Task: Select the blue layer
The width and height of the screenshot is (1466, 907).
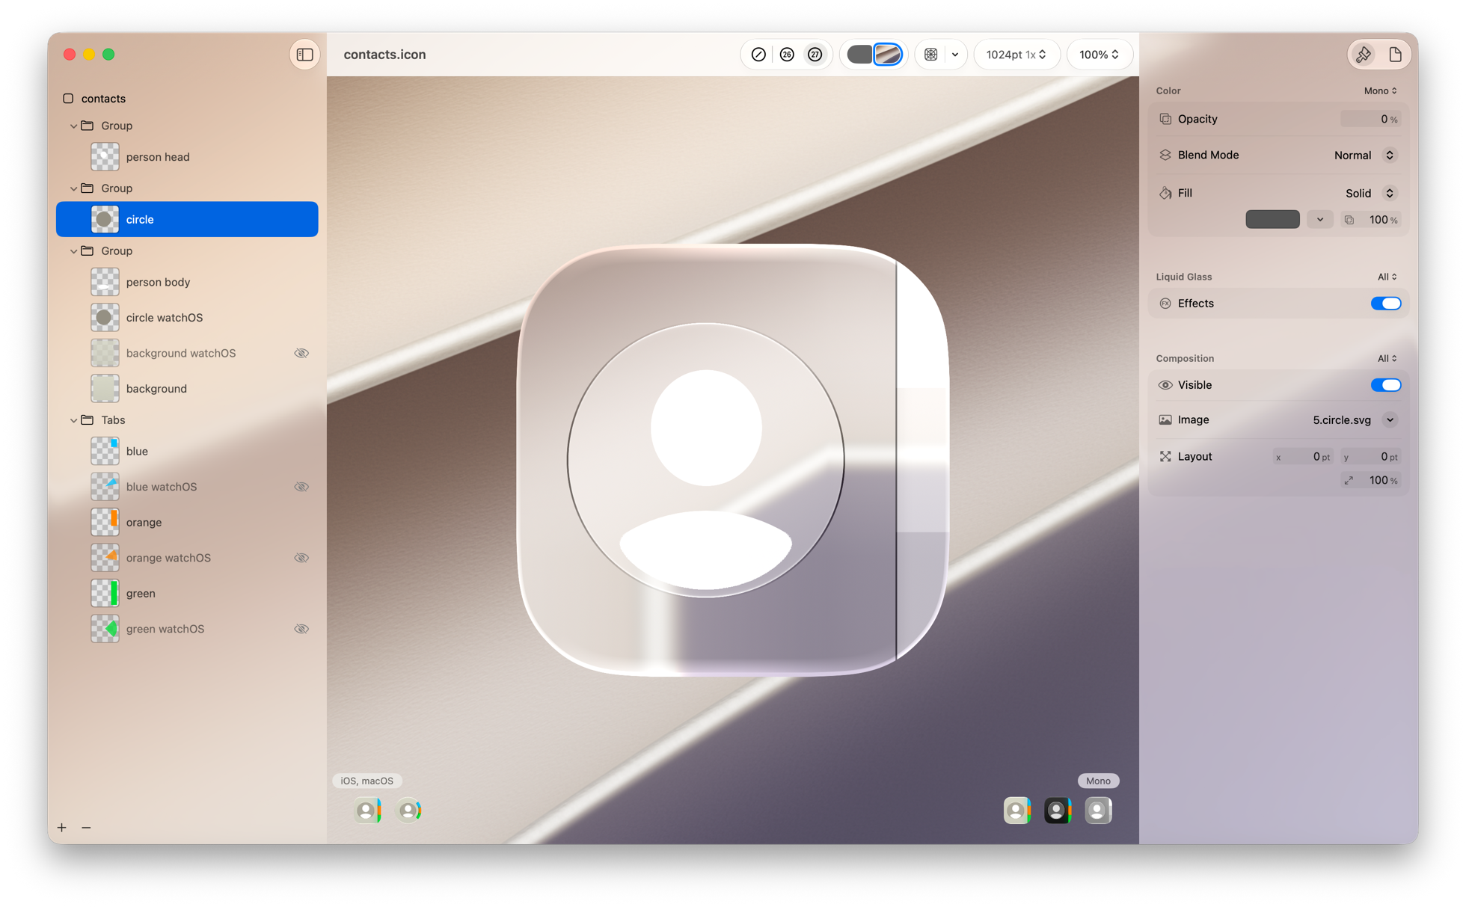Action: (187, 452)
